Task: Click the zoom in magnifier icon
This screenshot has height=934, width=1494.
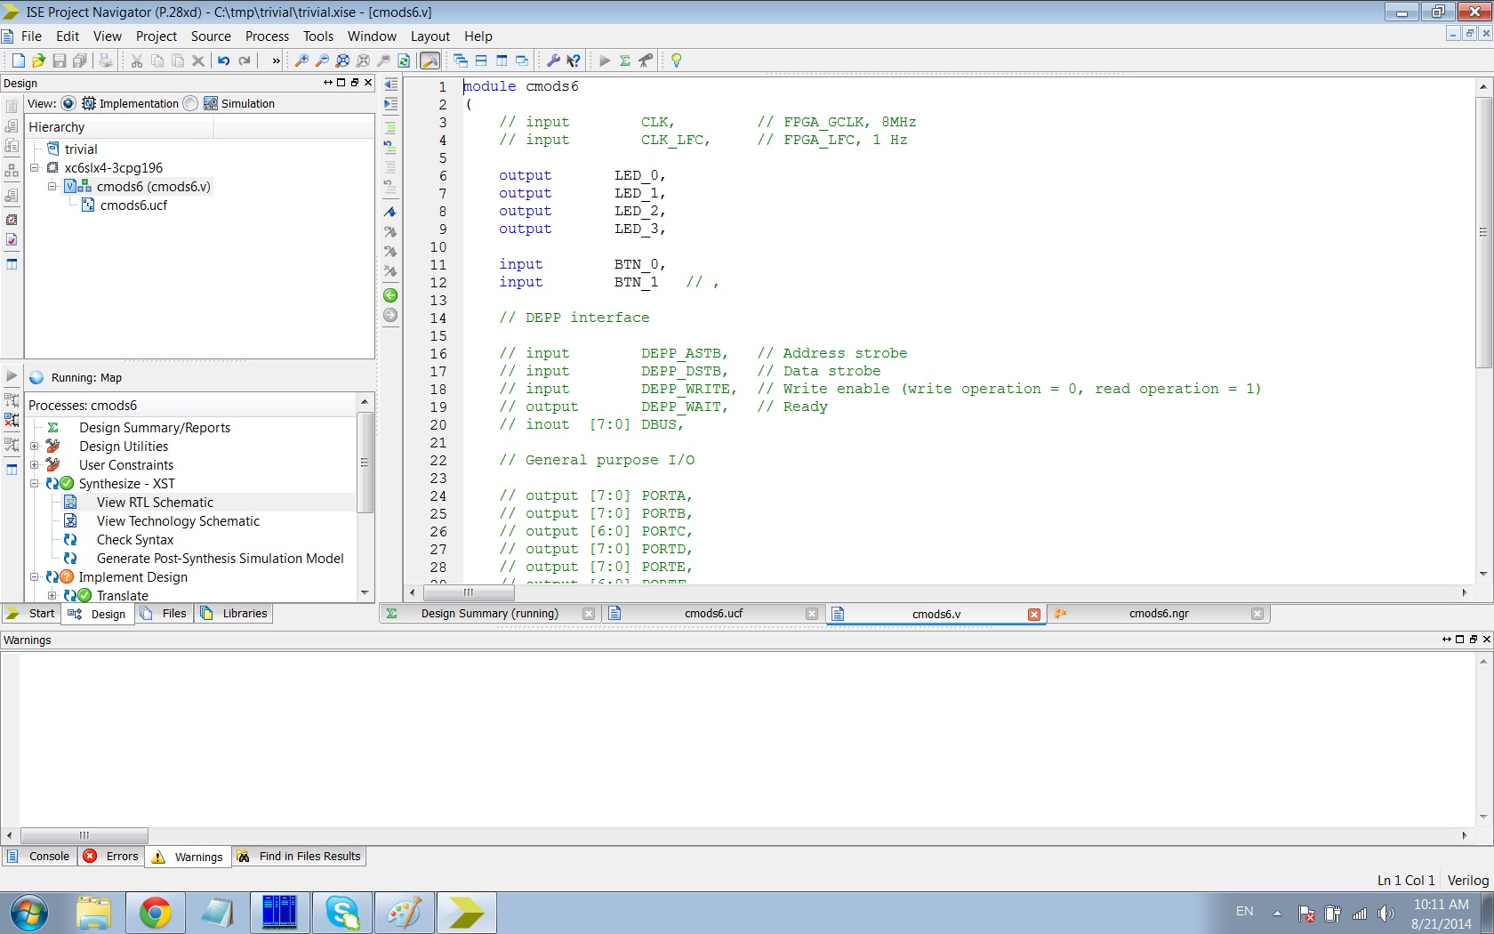Action: (301, 60)
